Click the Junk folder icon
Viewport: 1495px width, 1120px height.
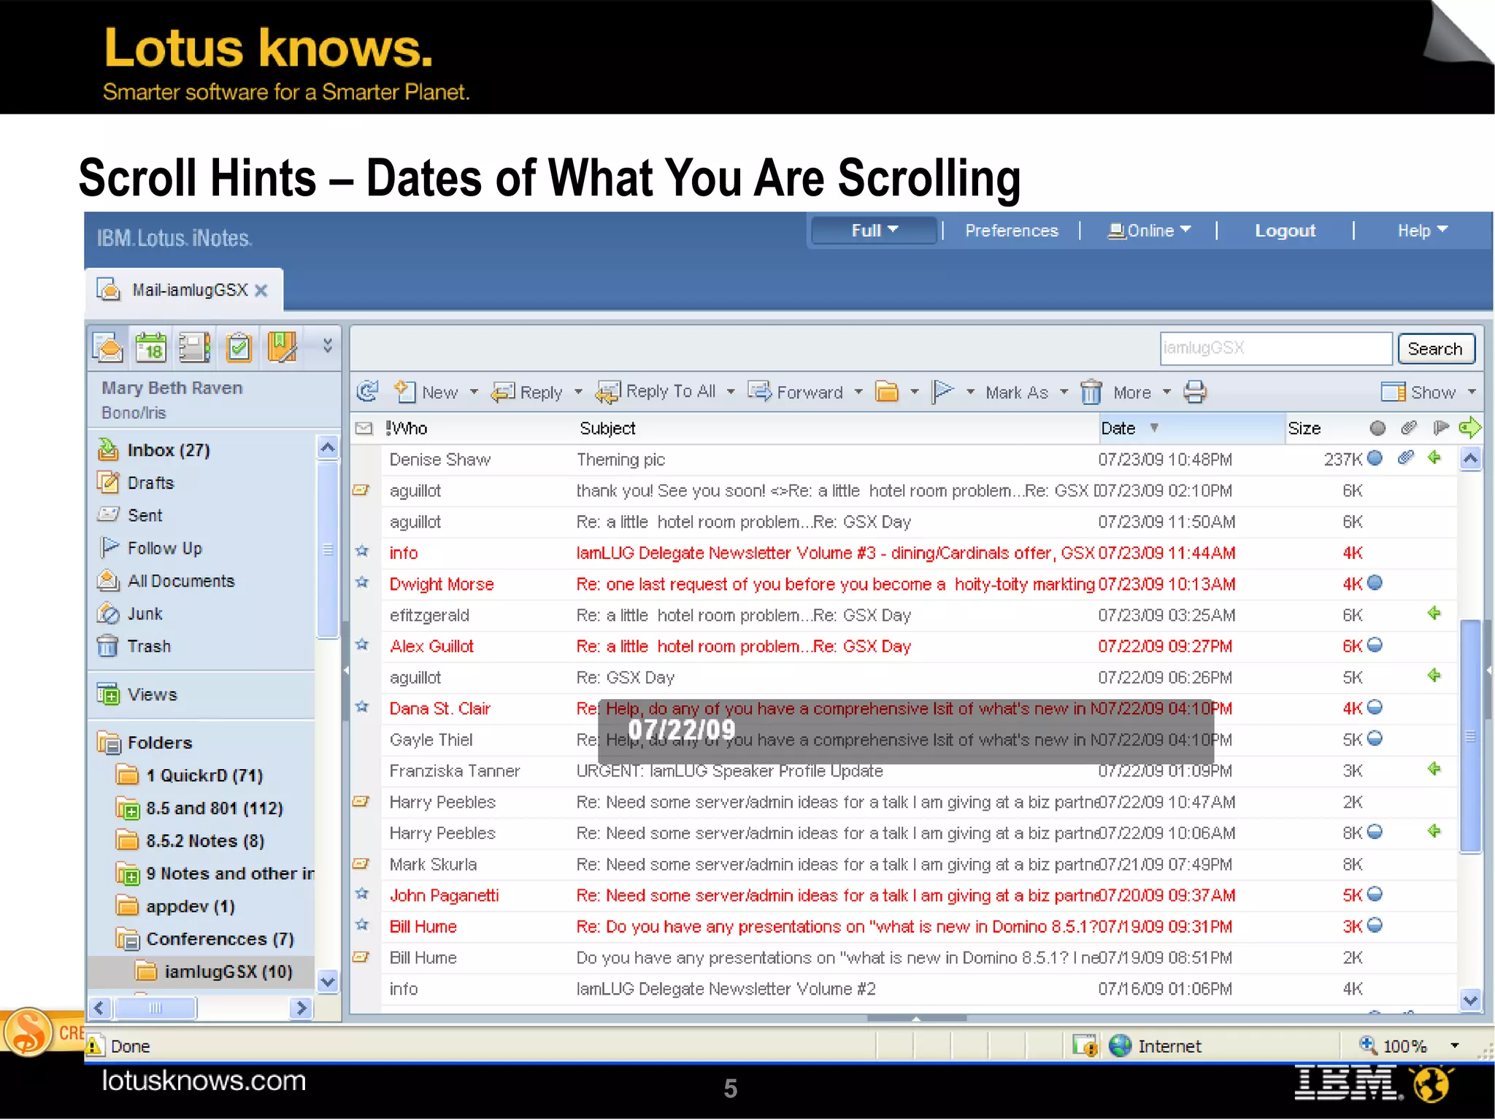tap(108, 614)
